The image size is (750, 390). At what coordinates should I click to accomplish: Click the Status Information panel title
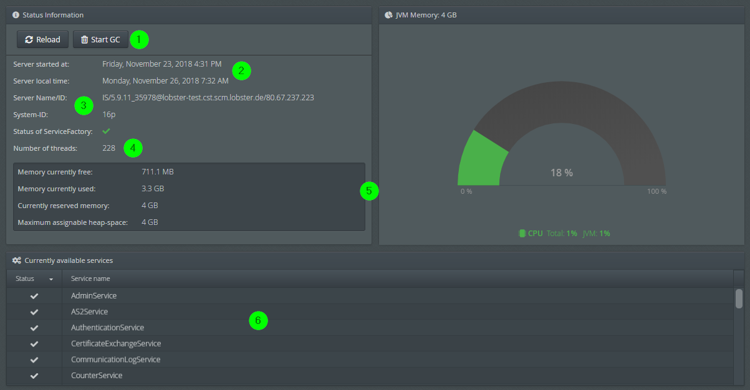(x=53, y=15)
